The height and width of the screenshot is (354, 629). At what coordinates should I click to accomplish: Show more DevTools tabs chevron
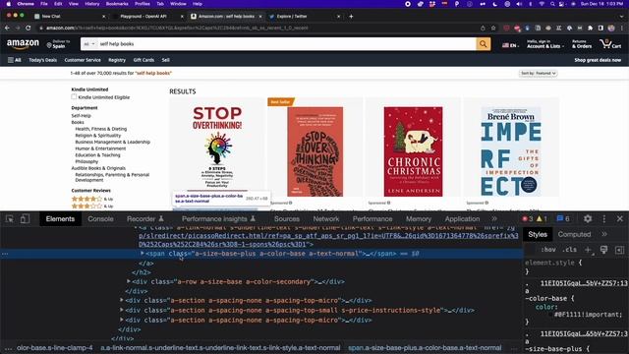tap(494, 218)
